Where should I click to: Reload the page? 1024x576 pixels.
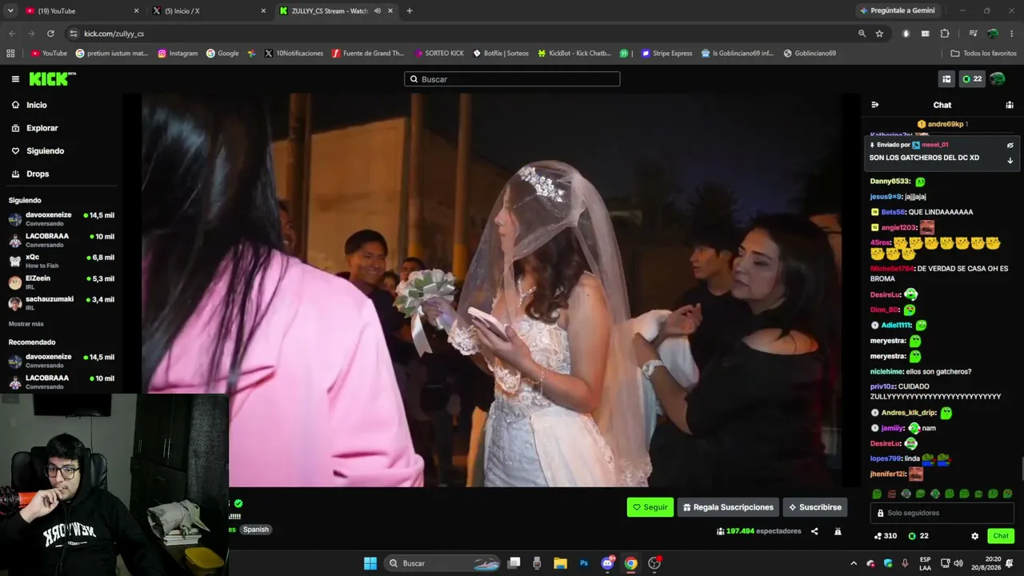[50, 34]
